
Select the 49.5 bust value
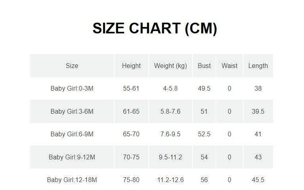[x=204, y=89]
